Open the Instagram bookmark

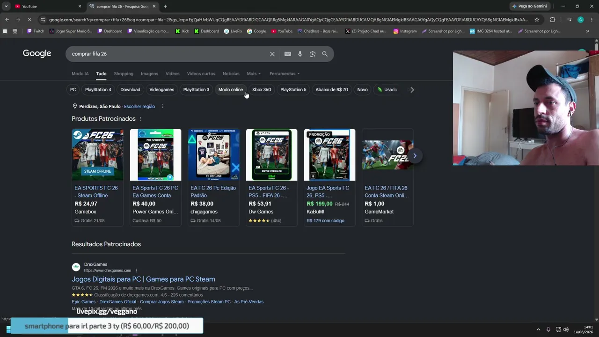click(405, 31)
